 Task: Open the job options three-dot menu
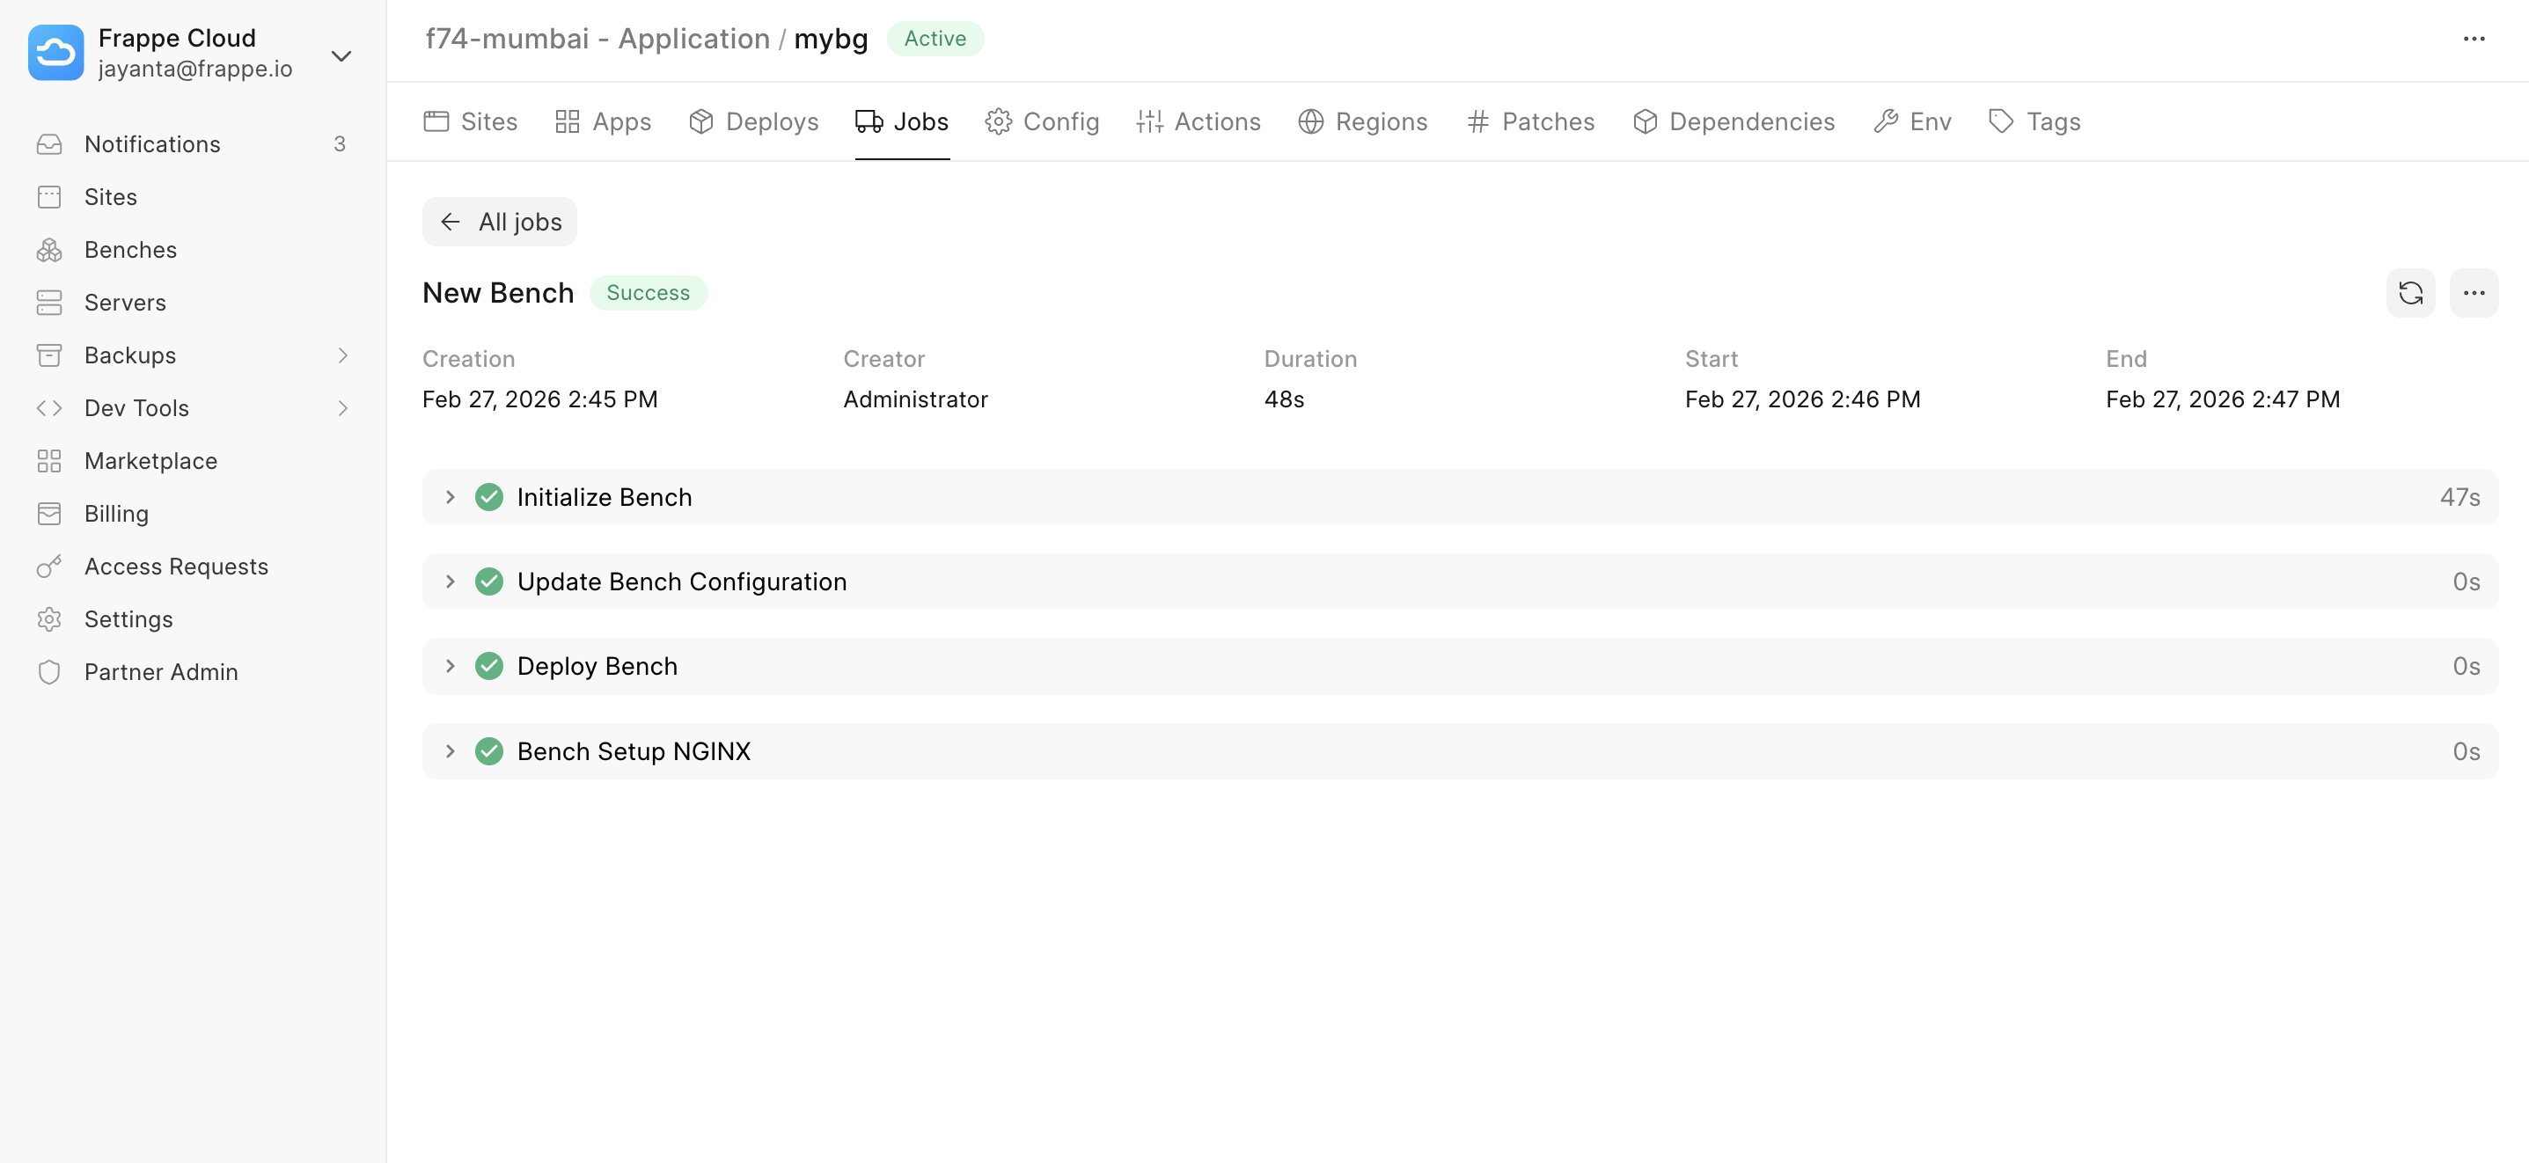tap(2473, 292)
